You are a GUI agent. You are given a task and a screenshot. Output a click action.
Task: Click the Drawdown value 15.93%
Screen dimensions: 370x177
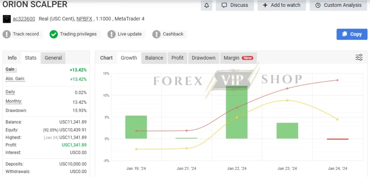(x=79, y=111)
